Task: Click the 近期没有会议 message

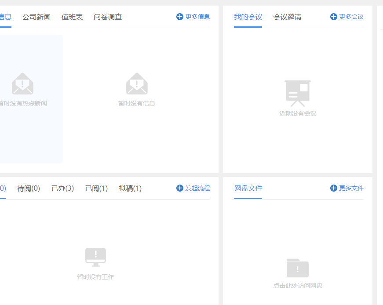Action: point(298,113)
